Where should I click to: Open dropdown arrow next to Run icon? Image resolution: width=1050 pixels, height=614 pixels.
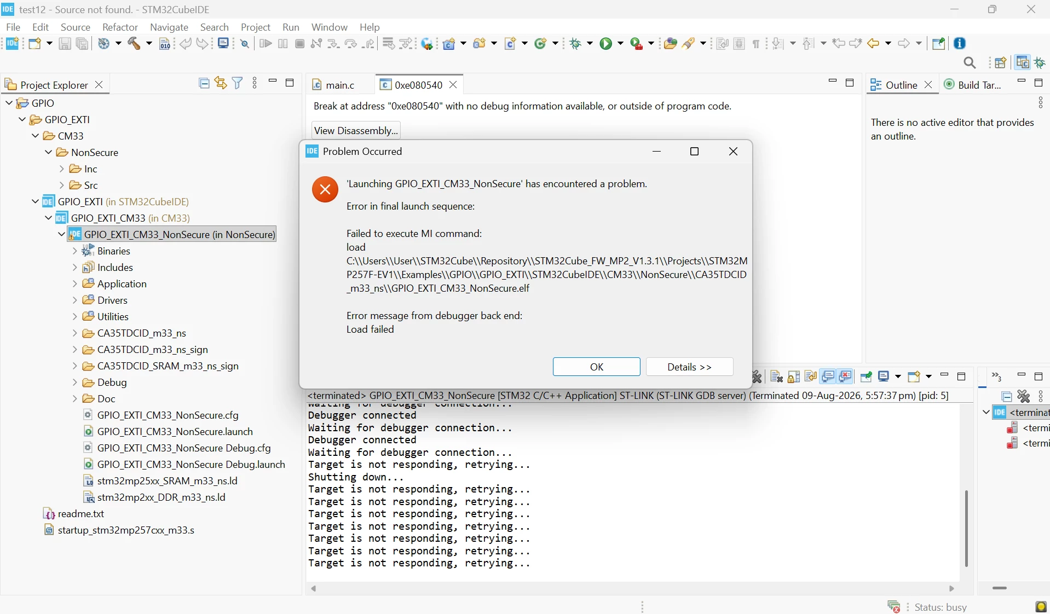click(620, 44)
